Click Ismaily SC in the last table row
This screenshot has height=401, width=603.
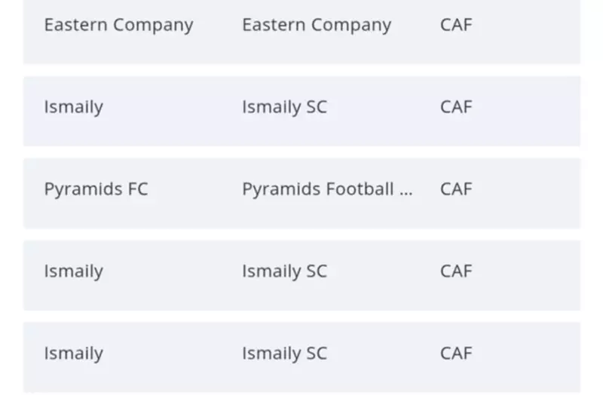click(285, 354)
